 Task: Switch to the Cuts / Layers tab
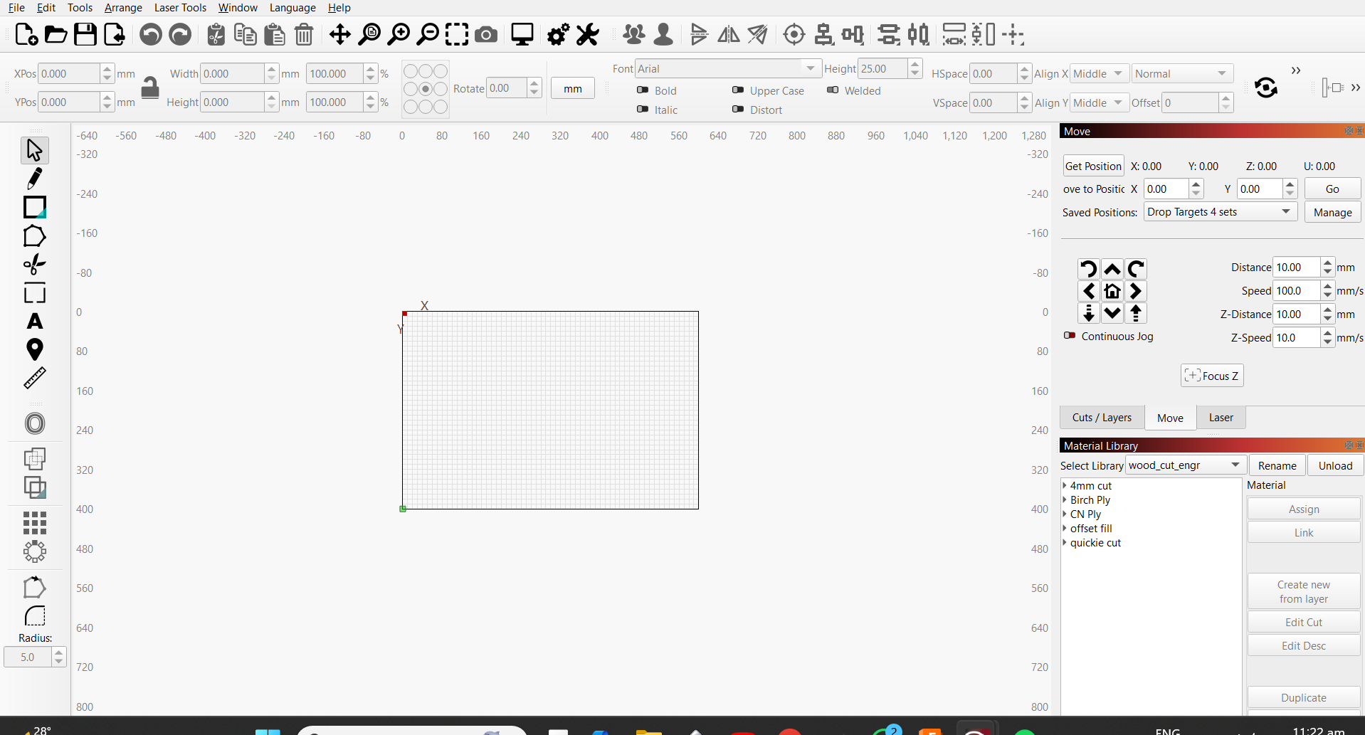click(x=1102, y=418)
